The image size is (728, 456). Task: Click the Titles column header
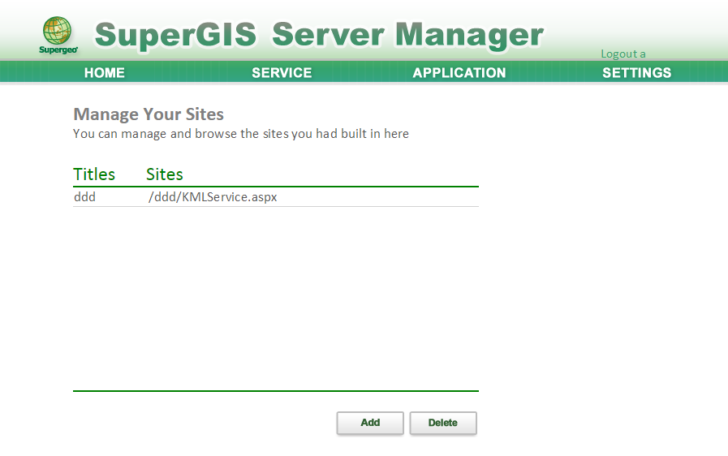pyautogui.click(x=94, y=174)
